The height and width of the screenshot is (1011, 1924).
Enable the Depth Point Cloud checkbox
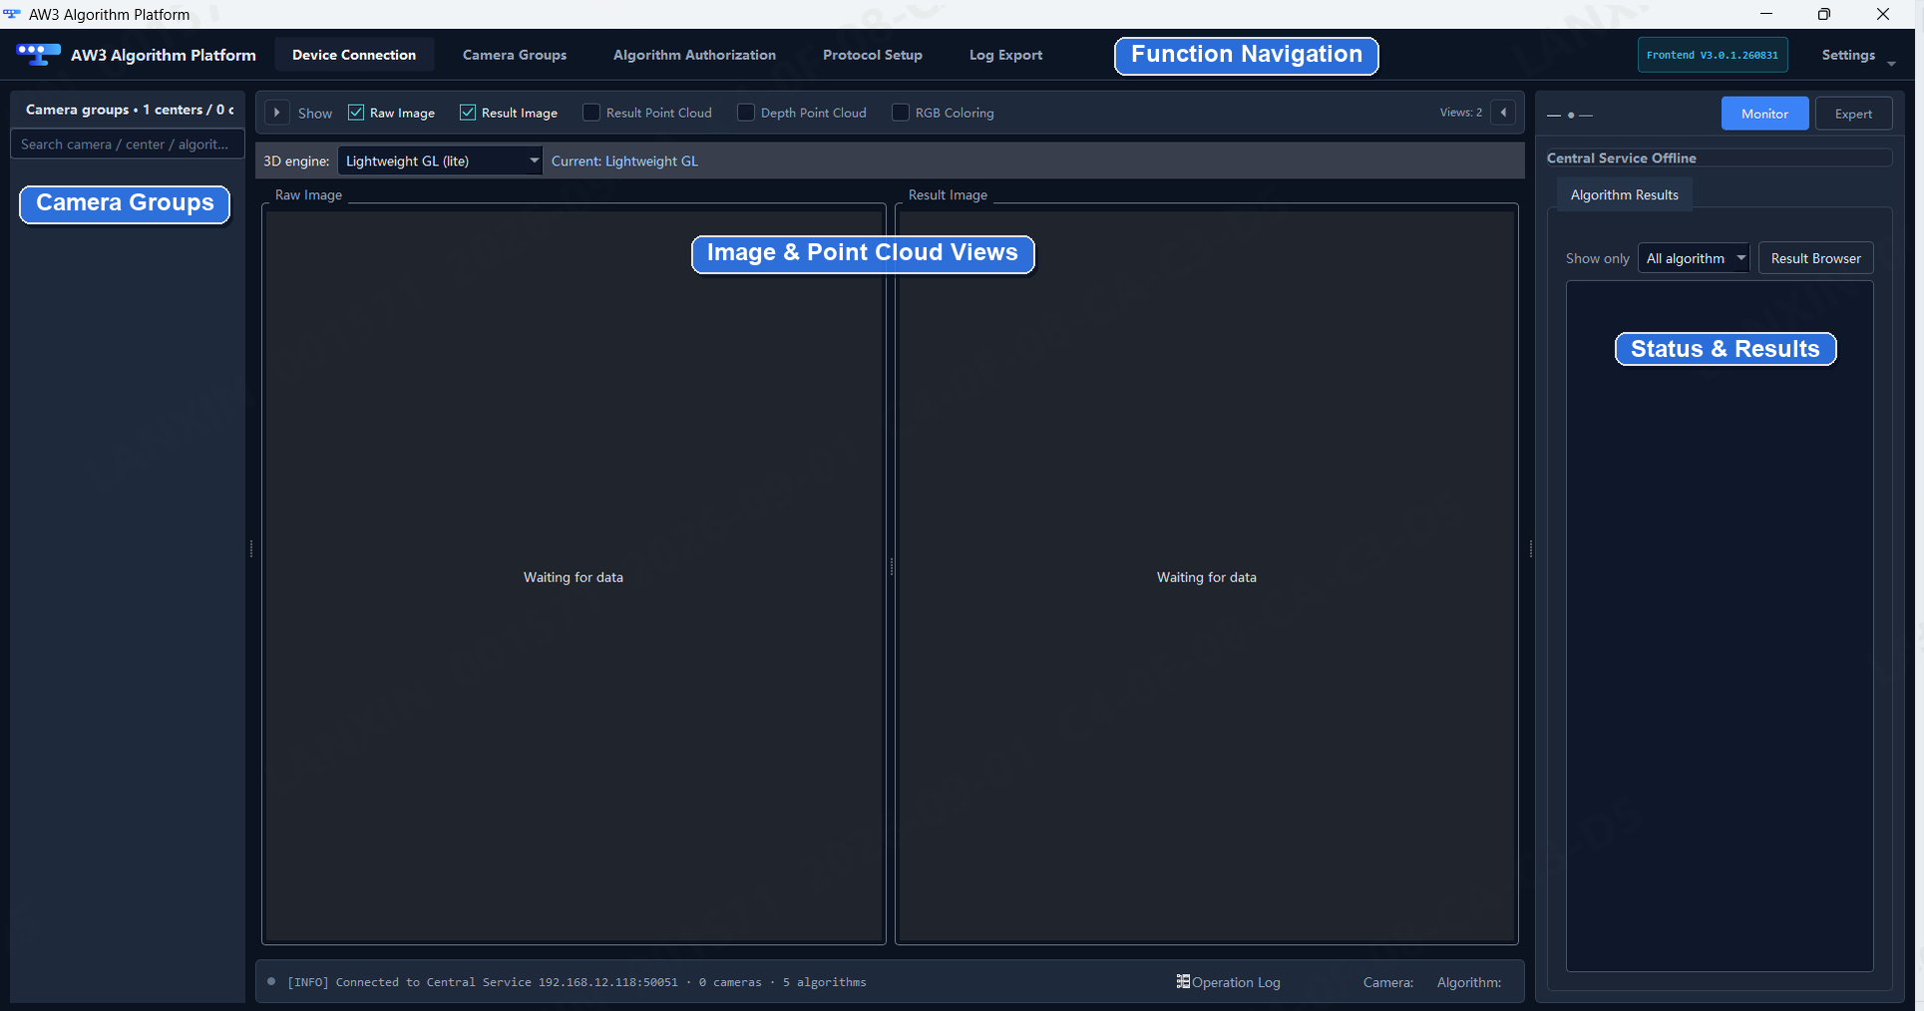click(746, 113)
